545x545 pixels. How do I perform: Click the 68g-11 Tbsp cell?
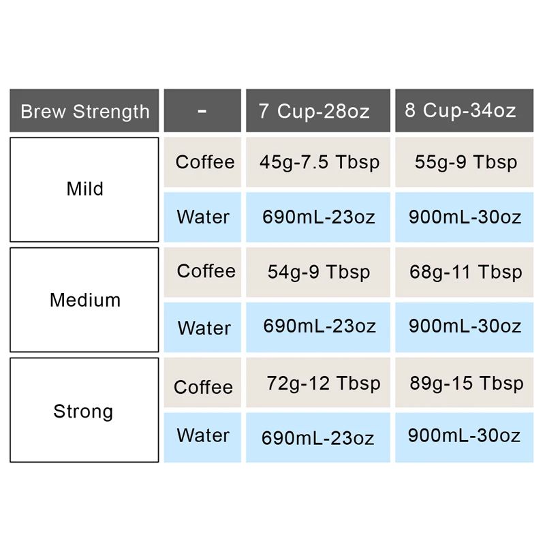point(464,272)
